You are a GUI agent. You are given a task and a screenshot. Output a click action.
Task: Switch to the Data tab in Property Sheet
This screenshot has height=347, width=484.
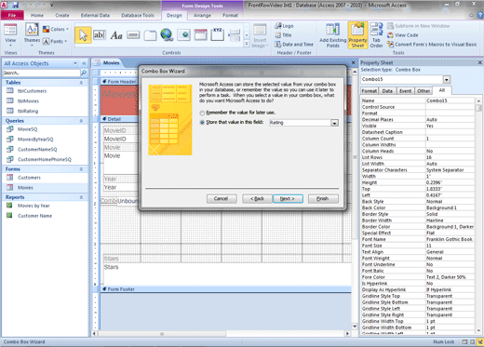click(387, 91)
